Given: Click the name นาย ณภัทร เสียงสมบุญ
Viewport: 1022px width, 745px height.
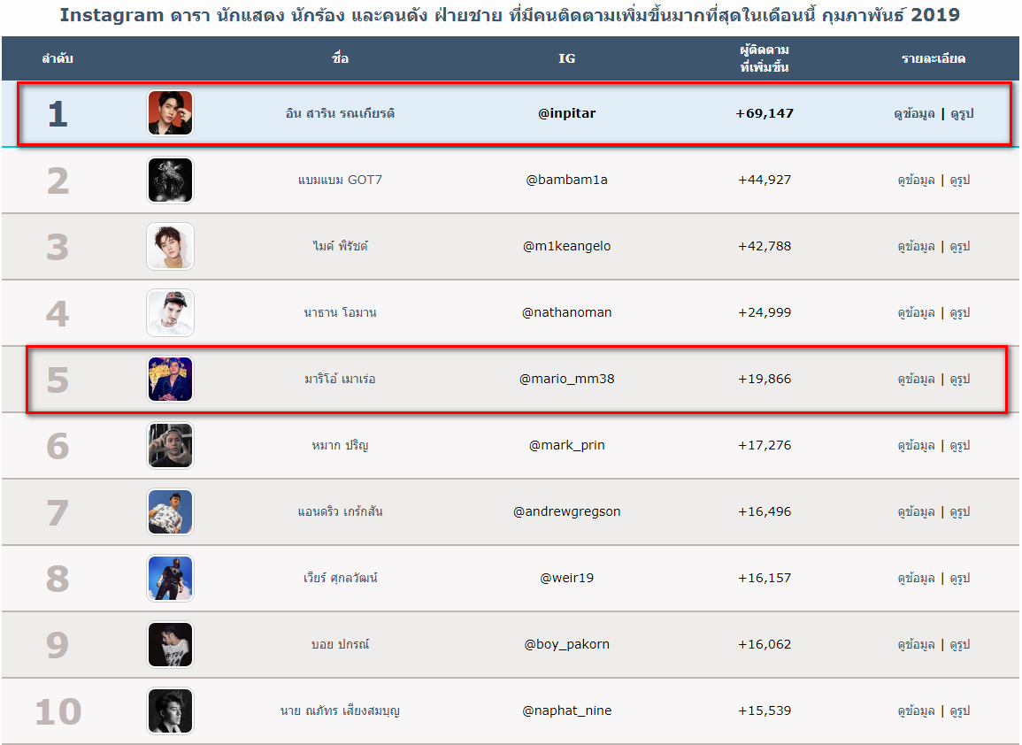Looking at the screenshot, I should point(341,710).
